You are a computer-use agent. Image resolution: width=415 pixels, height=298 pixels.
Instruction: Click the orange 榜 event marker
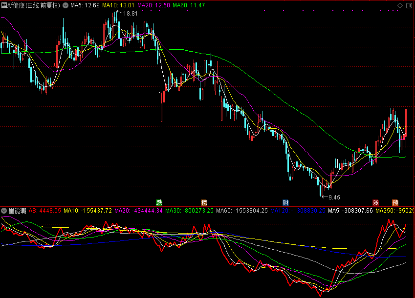[x=204, y=202]
